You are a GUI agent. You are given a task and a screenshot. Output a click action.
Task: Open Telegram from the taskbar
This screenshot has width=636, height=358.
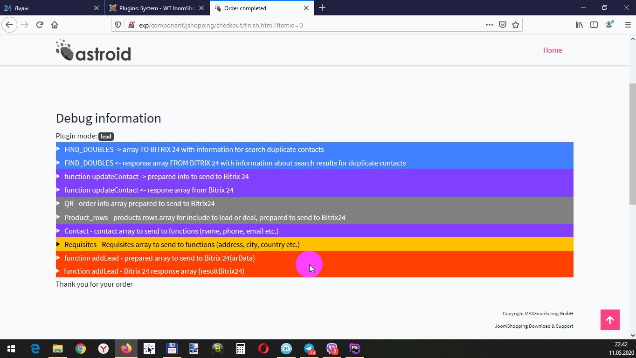[x=309, y=349]
